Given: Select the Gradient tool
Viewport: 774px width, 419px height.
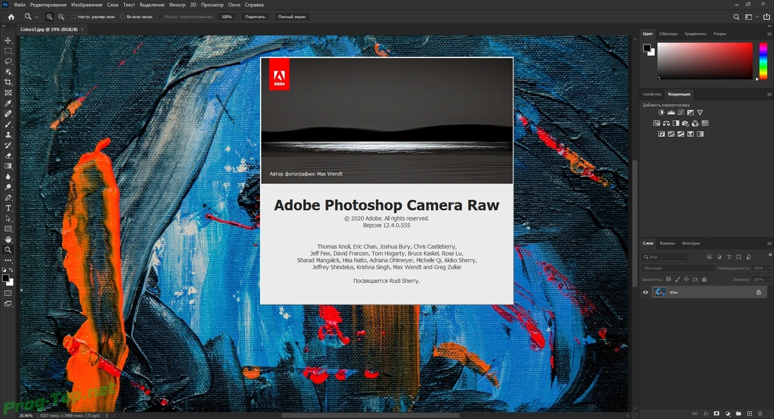Looking at the screenshot, I should [8, 166].
